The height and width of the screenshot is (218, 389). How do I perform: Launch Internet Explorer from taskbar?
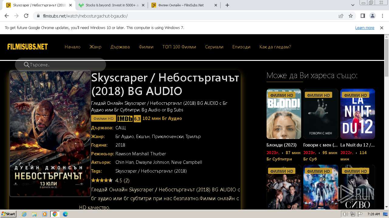point(24,214)
